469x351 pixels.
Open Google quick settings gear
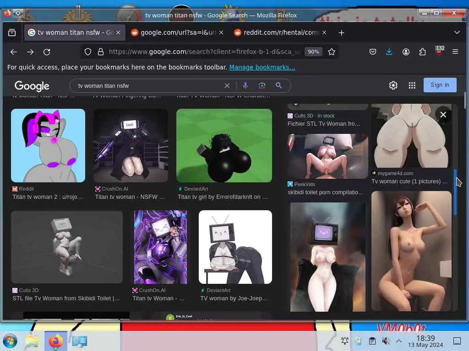click(x=393, y=85)
